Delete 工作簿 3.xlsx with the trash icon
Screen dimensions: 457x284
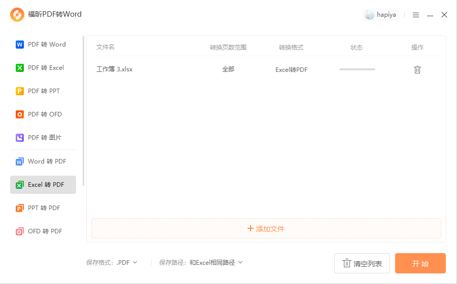click(x=417, y=69)
